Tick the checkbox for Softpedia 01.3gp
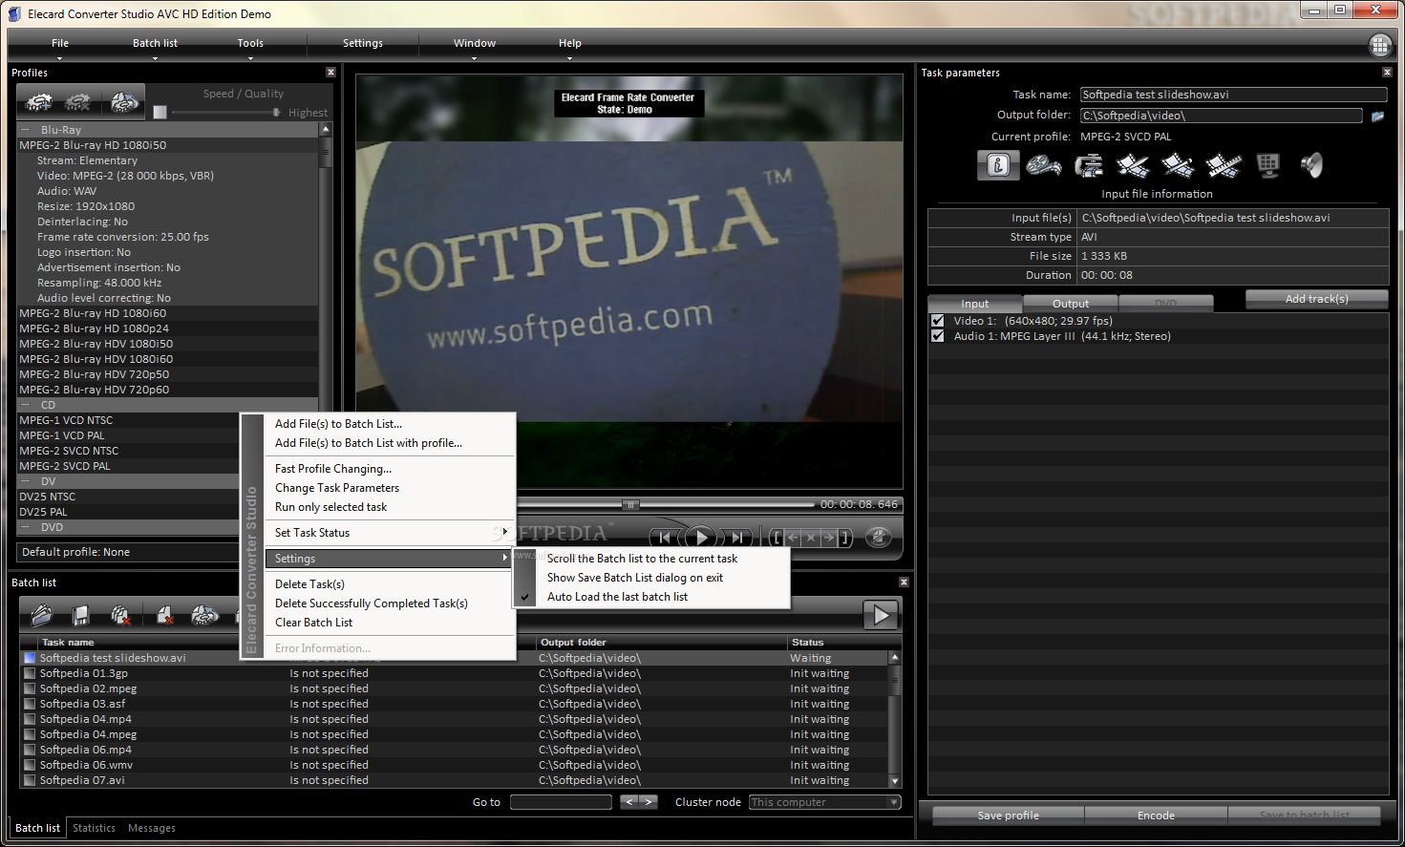The width and height of the screenshot is (1405, 847). pyautogui.click(x=30, y=673)
